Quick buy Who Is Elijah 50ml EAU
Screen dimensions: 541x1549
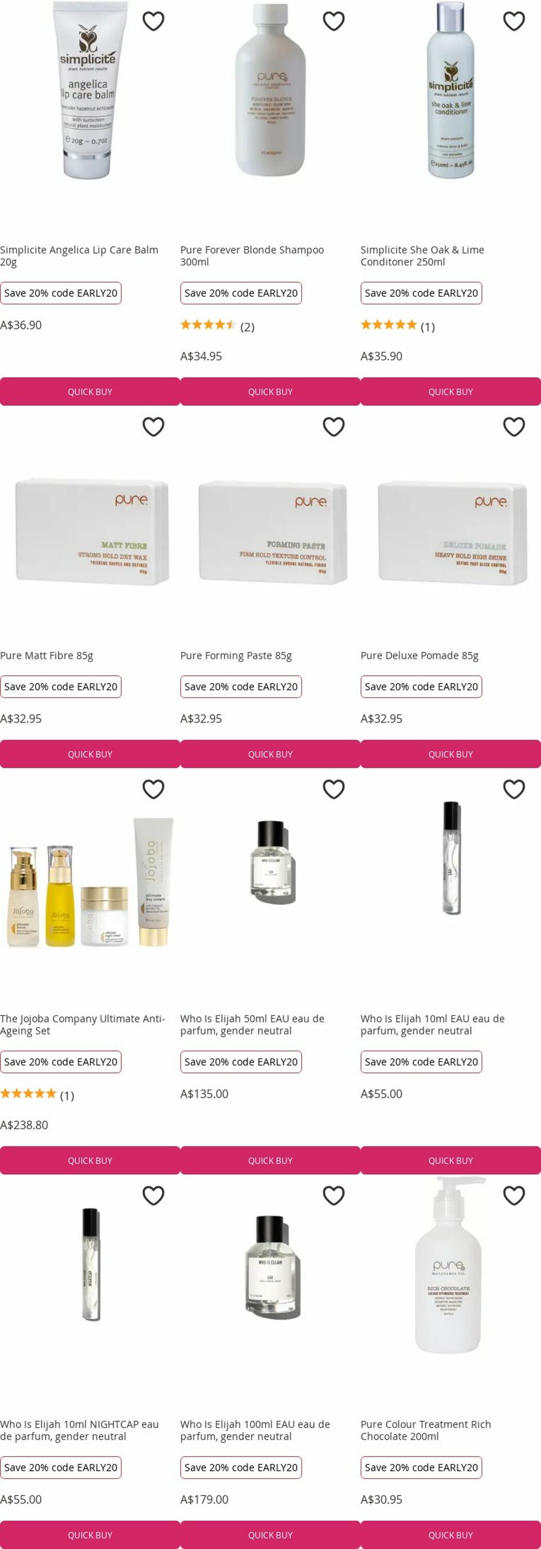point(270,1160)
